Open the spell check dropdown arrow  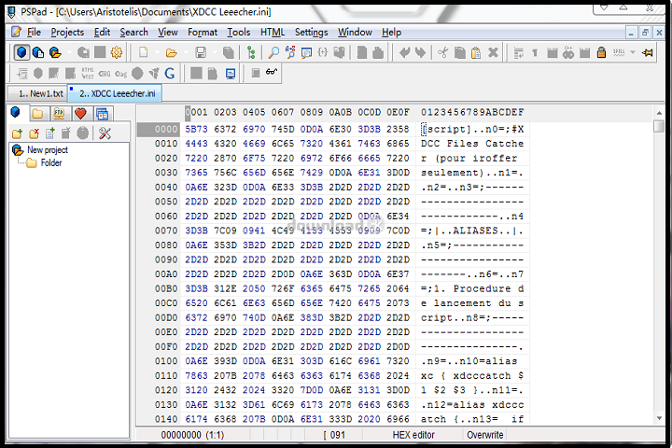click(631, 52)
